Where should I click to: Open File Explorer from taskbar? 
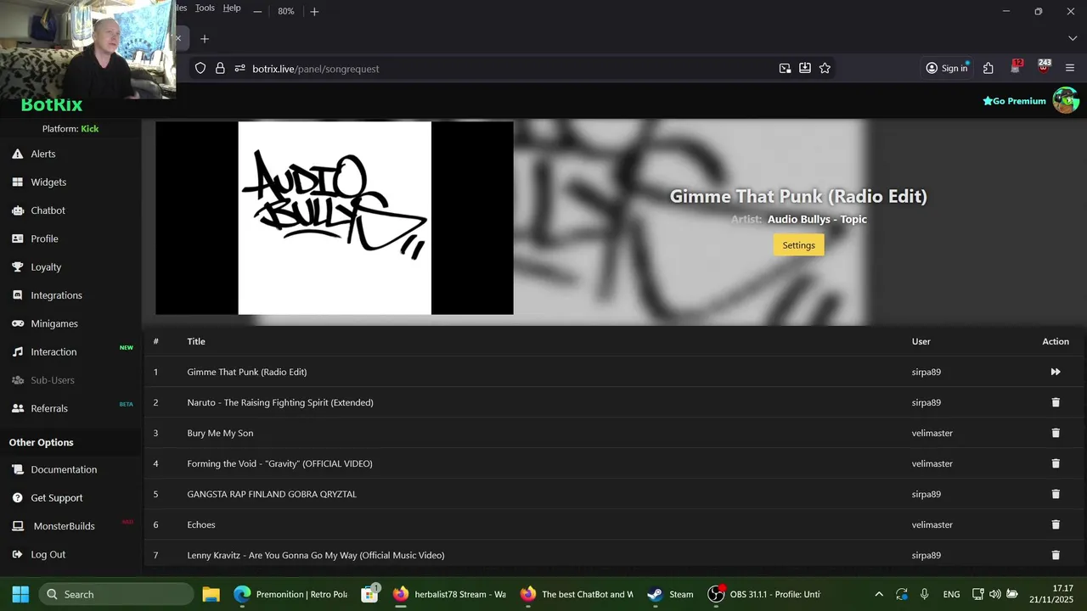[211, 594]
